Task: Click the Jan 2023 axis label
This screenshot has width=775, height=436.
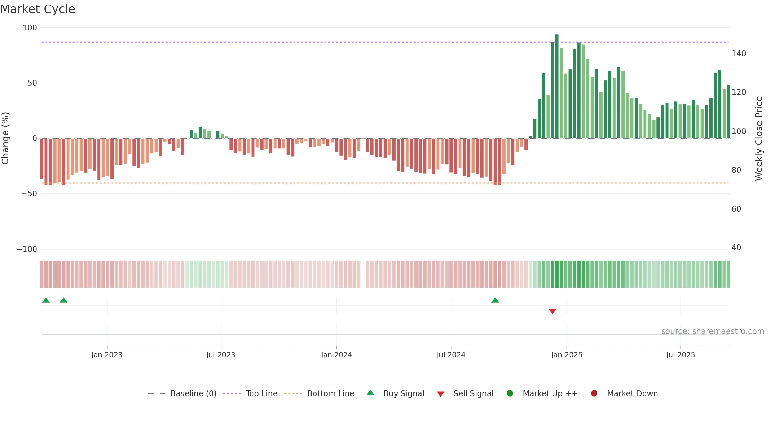Action: tap(107, 355)
